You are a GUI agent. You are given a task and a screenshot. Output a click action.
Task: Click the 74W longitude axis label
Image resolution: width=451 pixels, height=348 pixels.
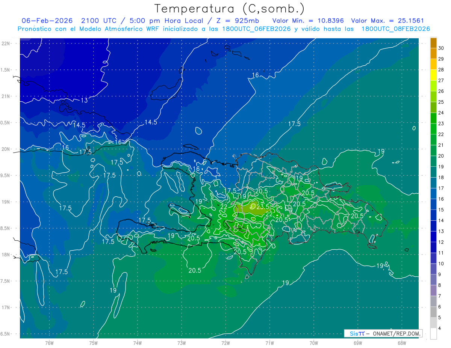[138, 343]
